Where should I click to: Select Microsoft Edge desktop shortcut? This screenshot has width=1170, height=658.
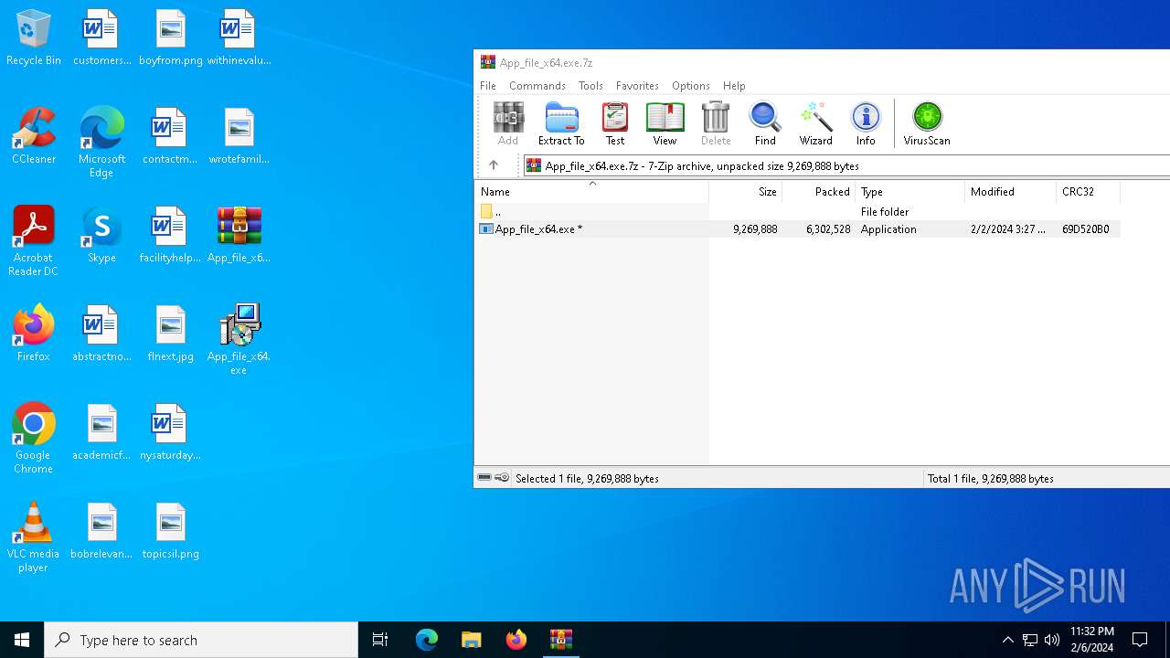101,143
